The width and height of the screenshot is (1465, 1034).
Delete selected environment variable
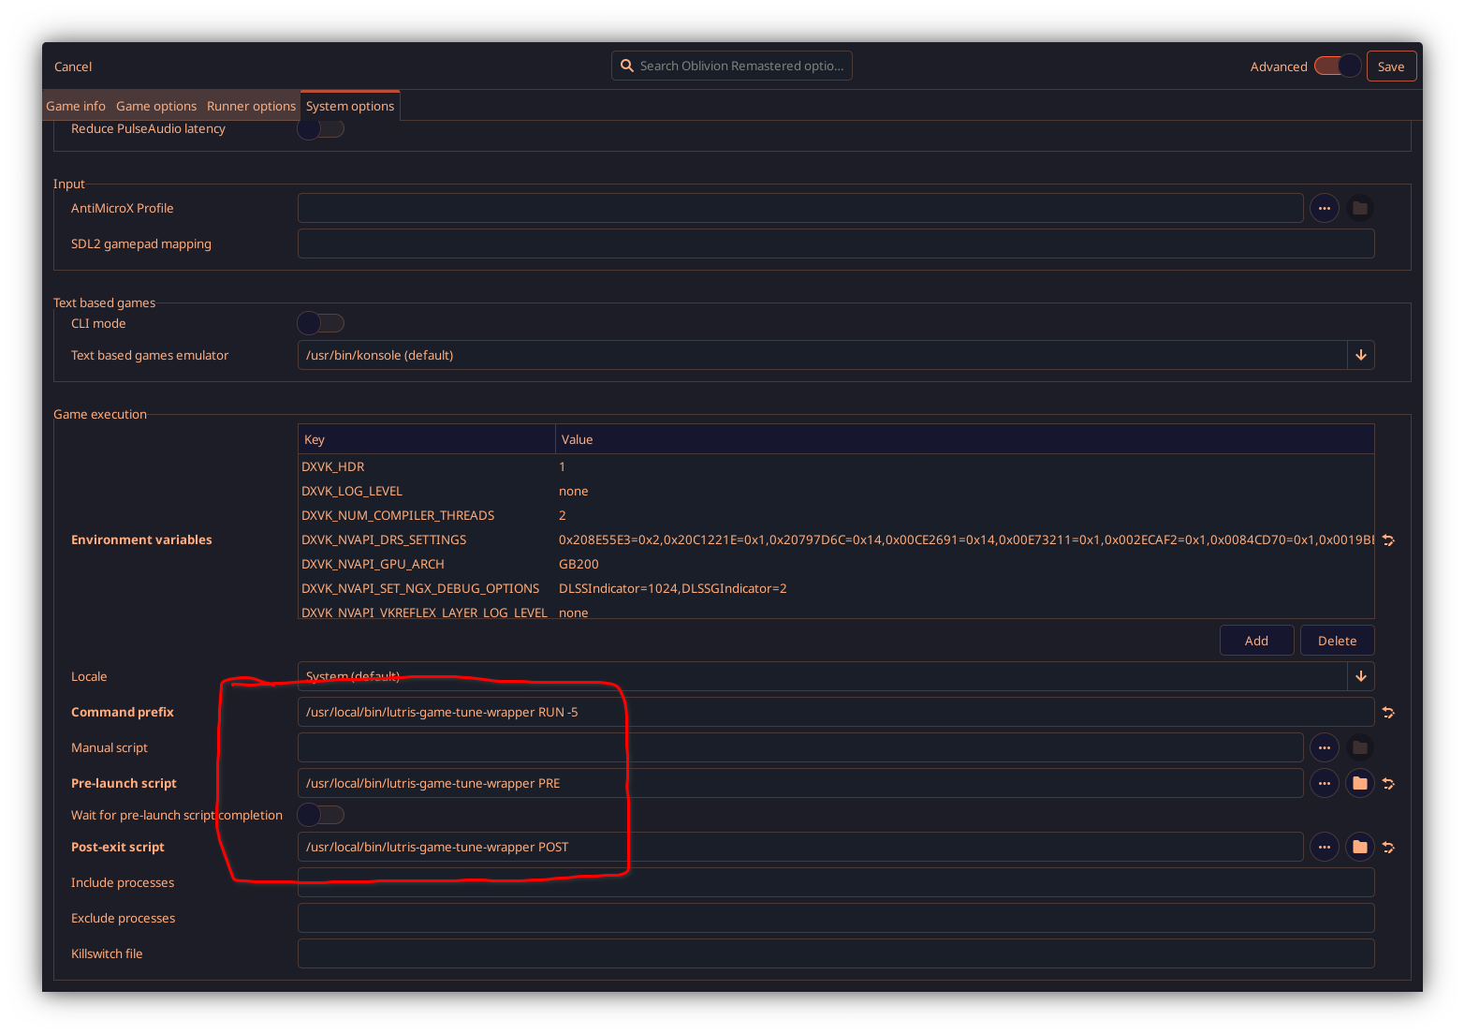(1337, 641)
